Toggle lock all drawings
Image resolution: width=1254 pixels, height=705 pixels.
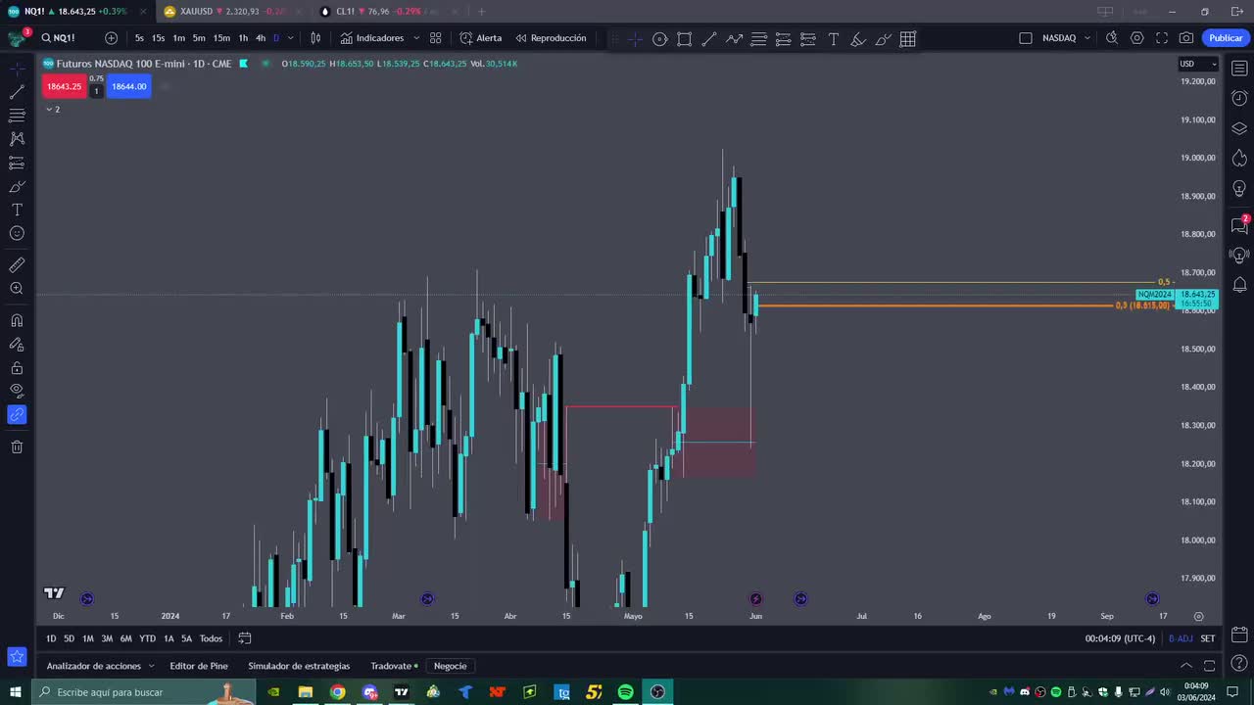click(17, 367)
